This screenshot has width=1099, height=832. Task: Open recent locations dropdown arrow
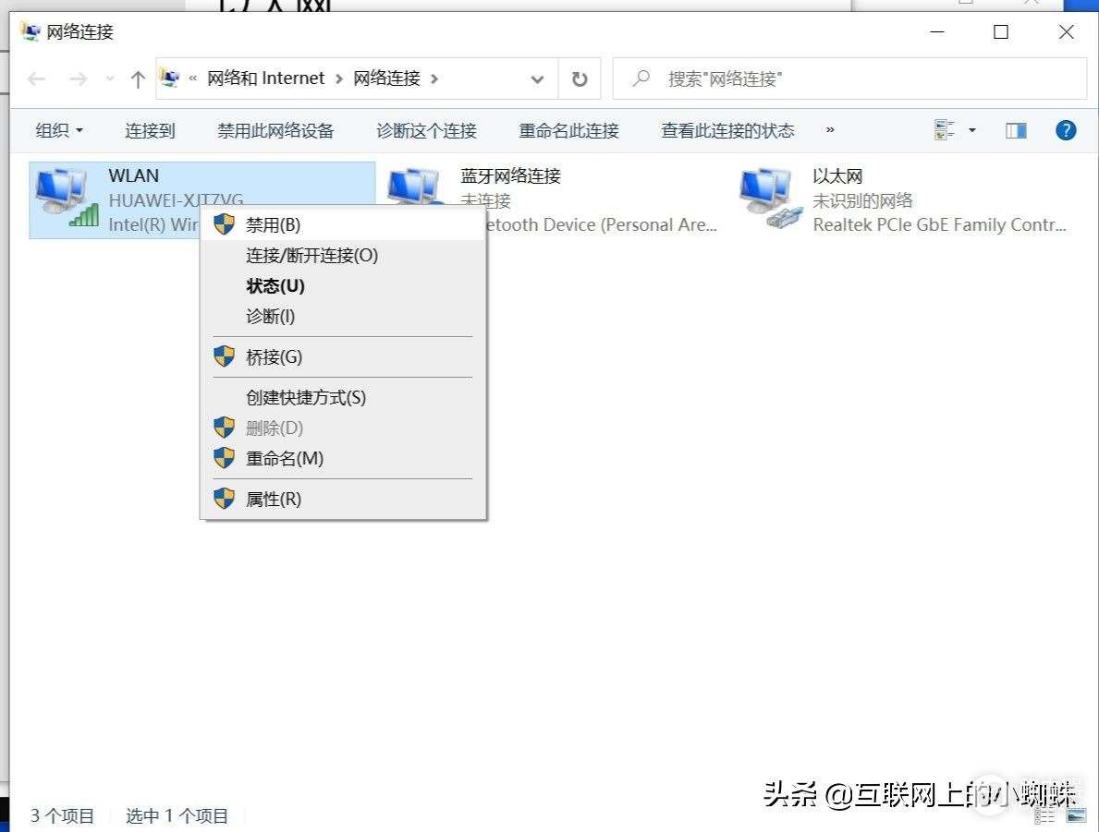109,79
